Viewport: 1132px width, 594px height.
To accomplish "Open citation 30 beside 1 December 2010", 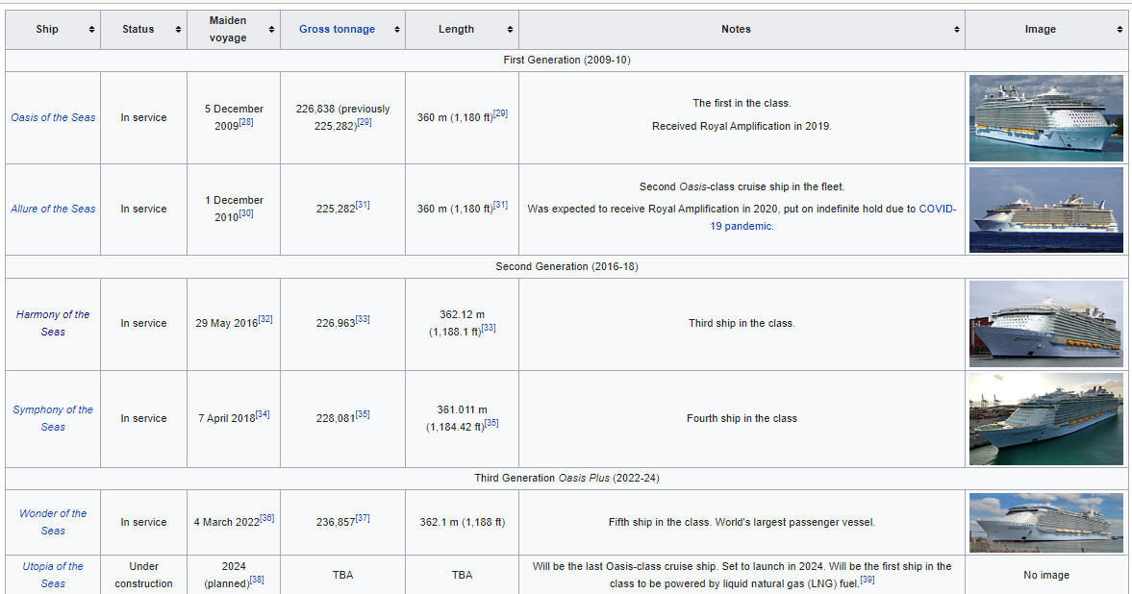I will point(246,213).
